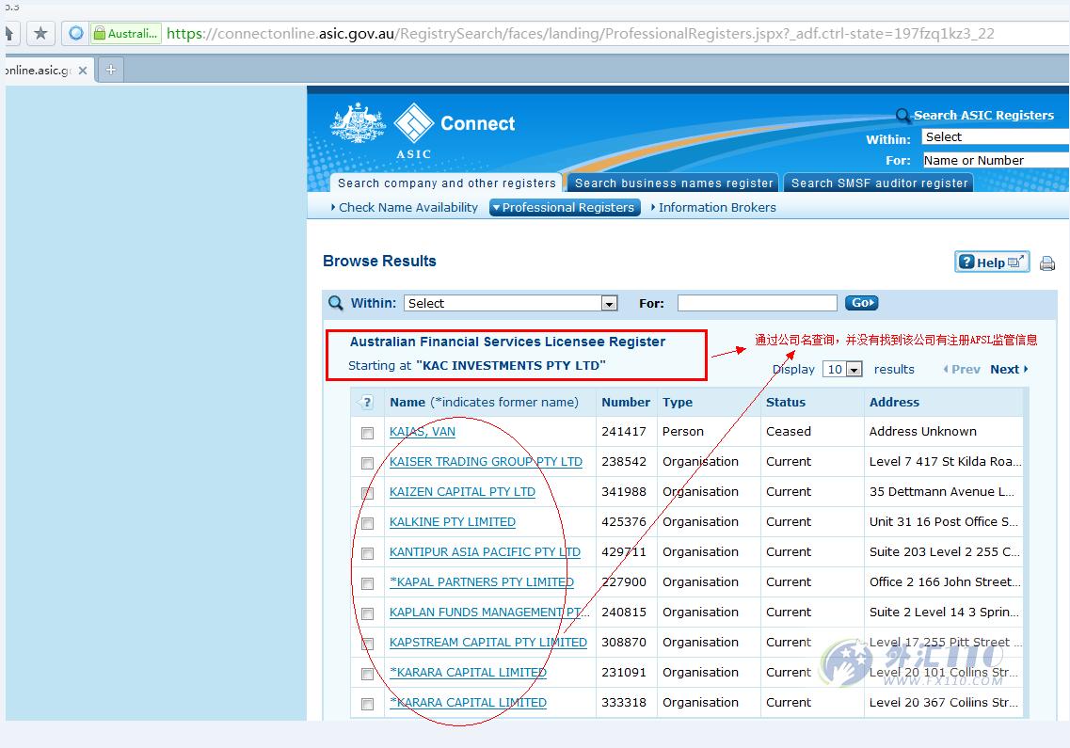The image size is (1070, 748).
Task: Click the number 238542 cell
Action: coord(624,461)
